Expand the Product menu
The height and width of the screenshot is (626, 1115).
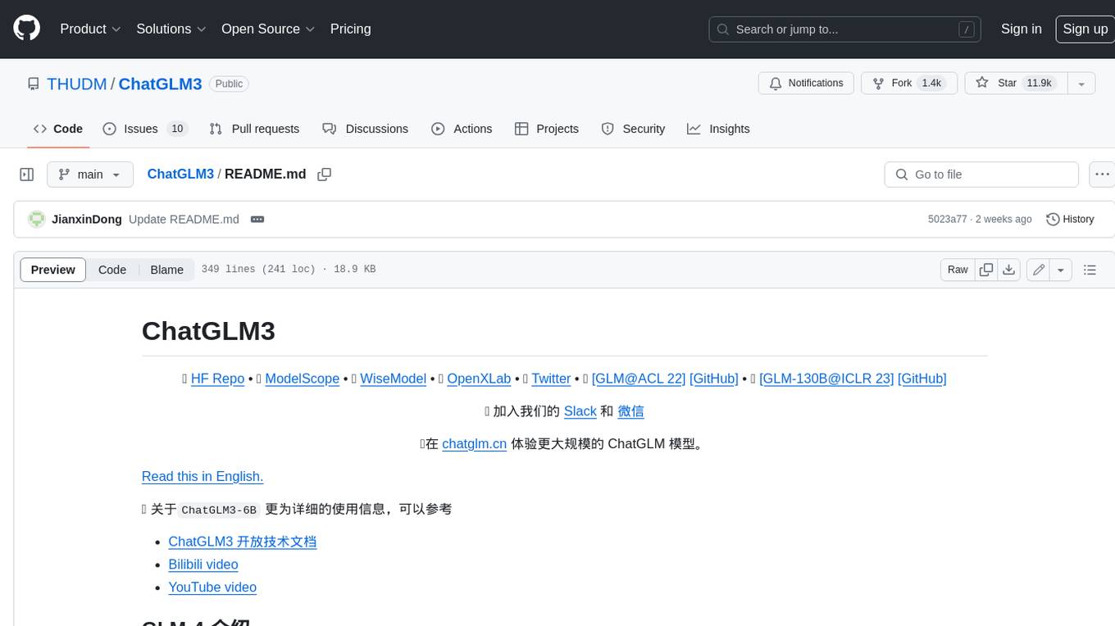pyautogui.click(x=90, y=29)
